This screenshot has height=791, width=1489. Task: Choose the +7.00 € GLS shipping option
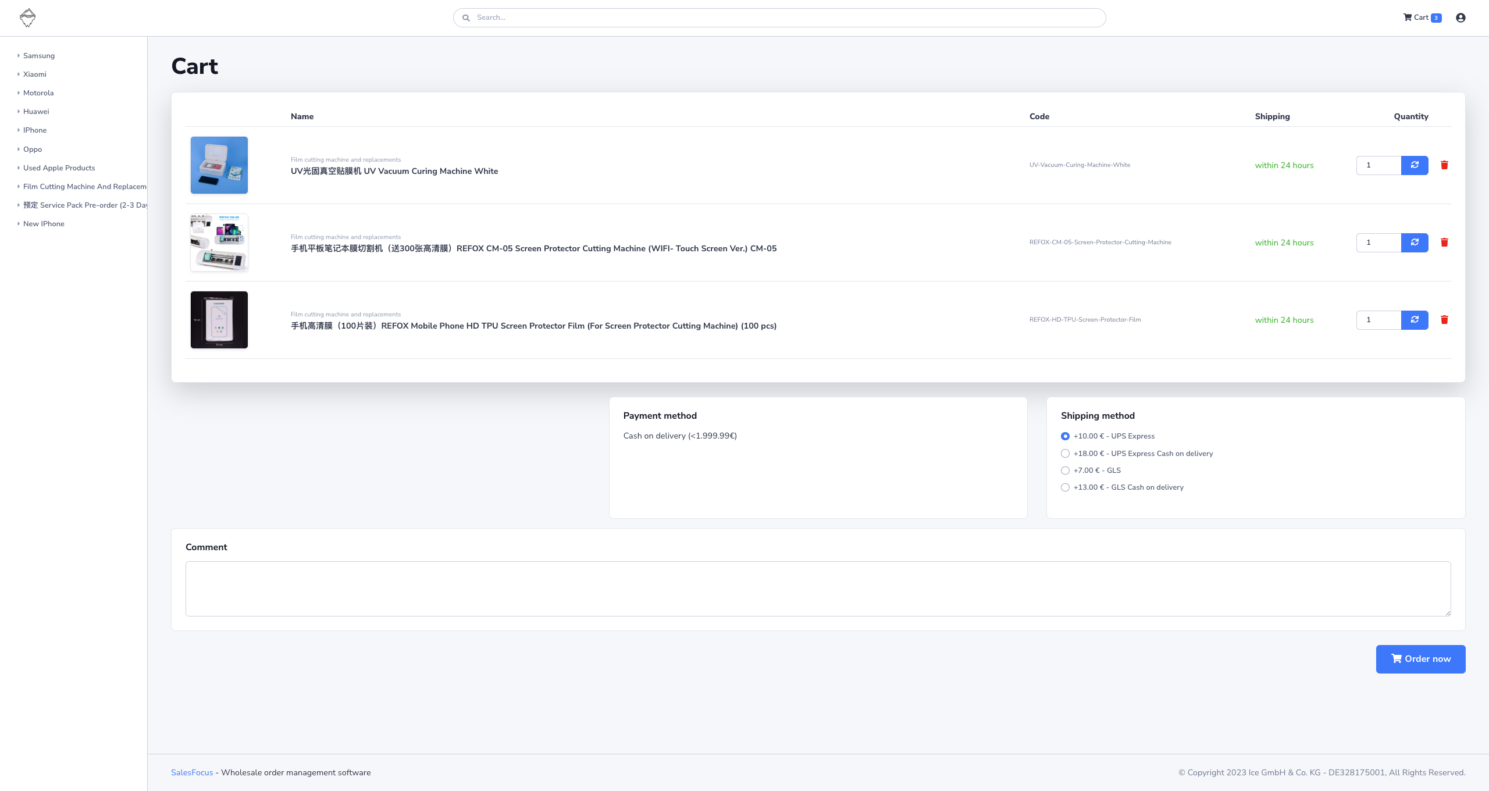click(x=1065, y=471)
